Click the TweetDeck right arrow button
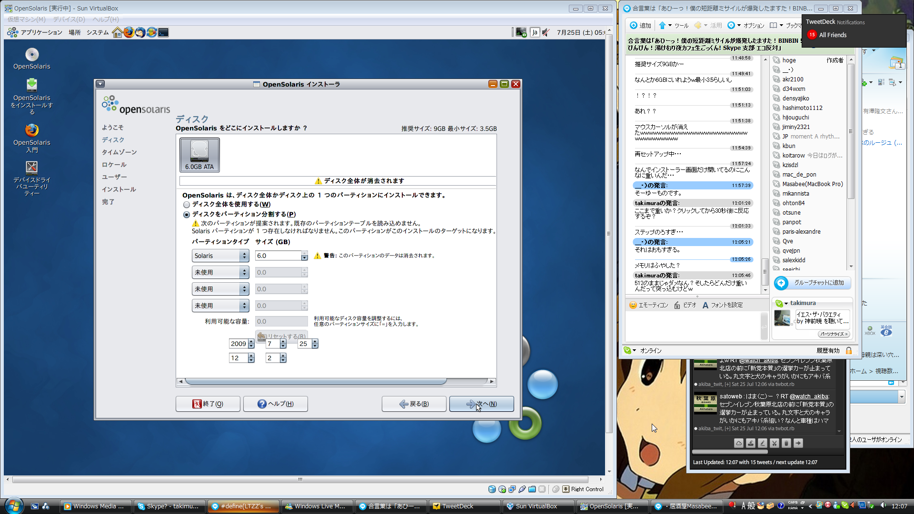The image size is (914, 514). (x=798, y=443)
